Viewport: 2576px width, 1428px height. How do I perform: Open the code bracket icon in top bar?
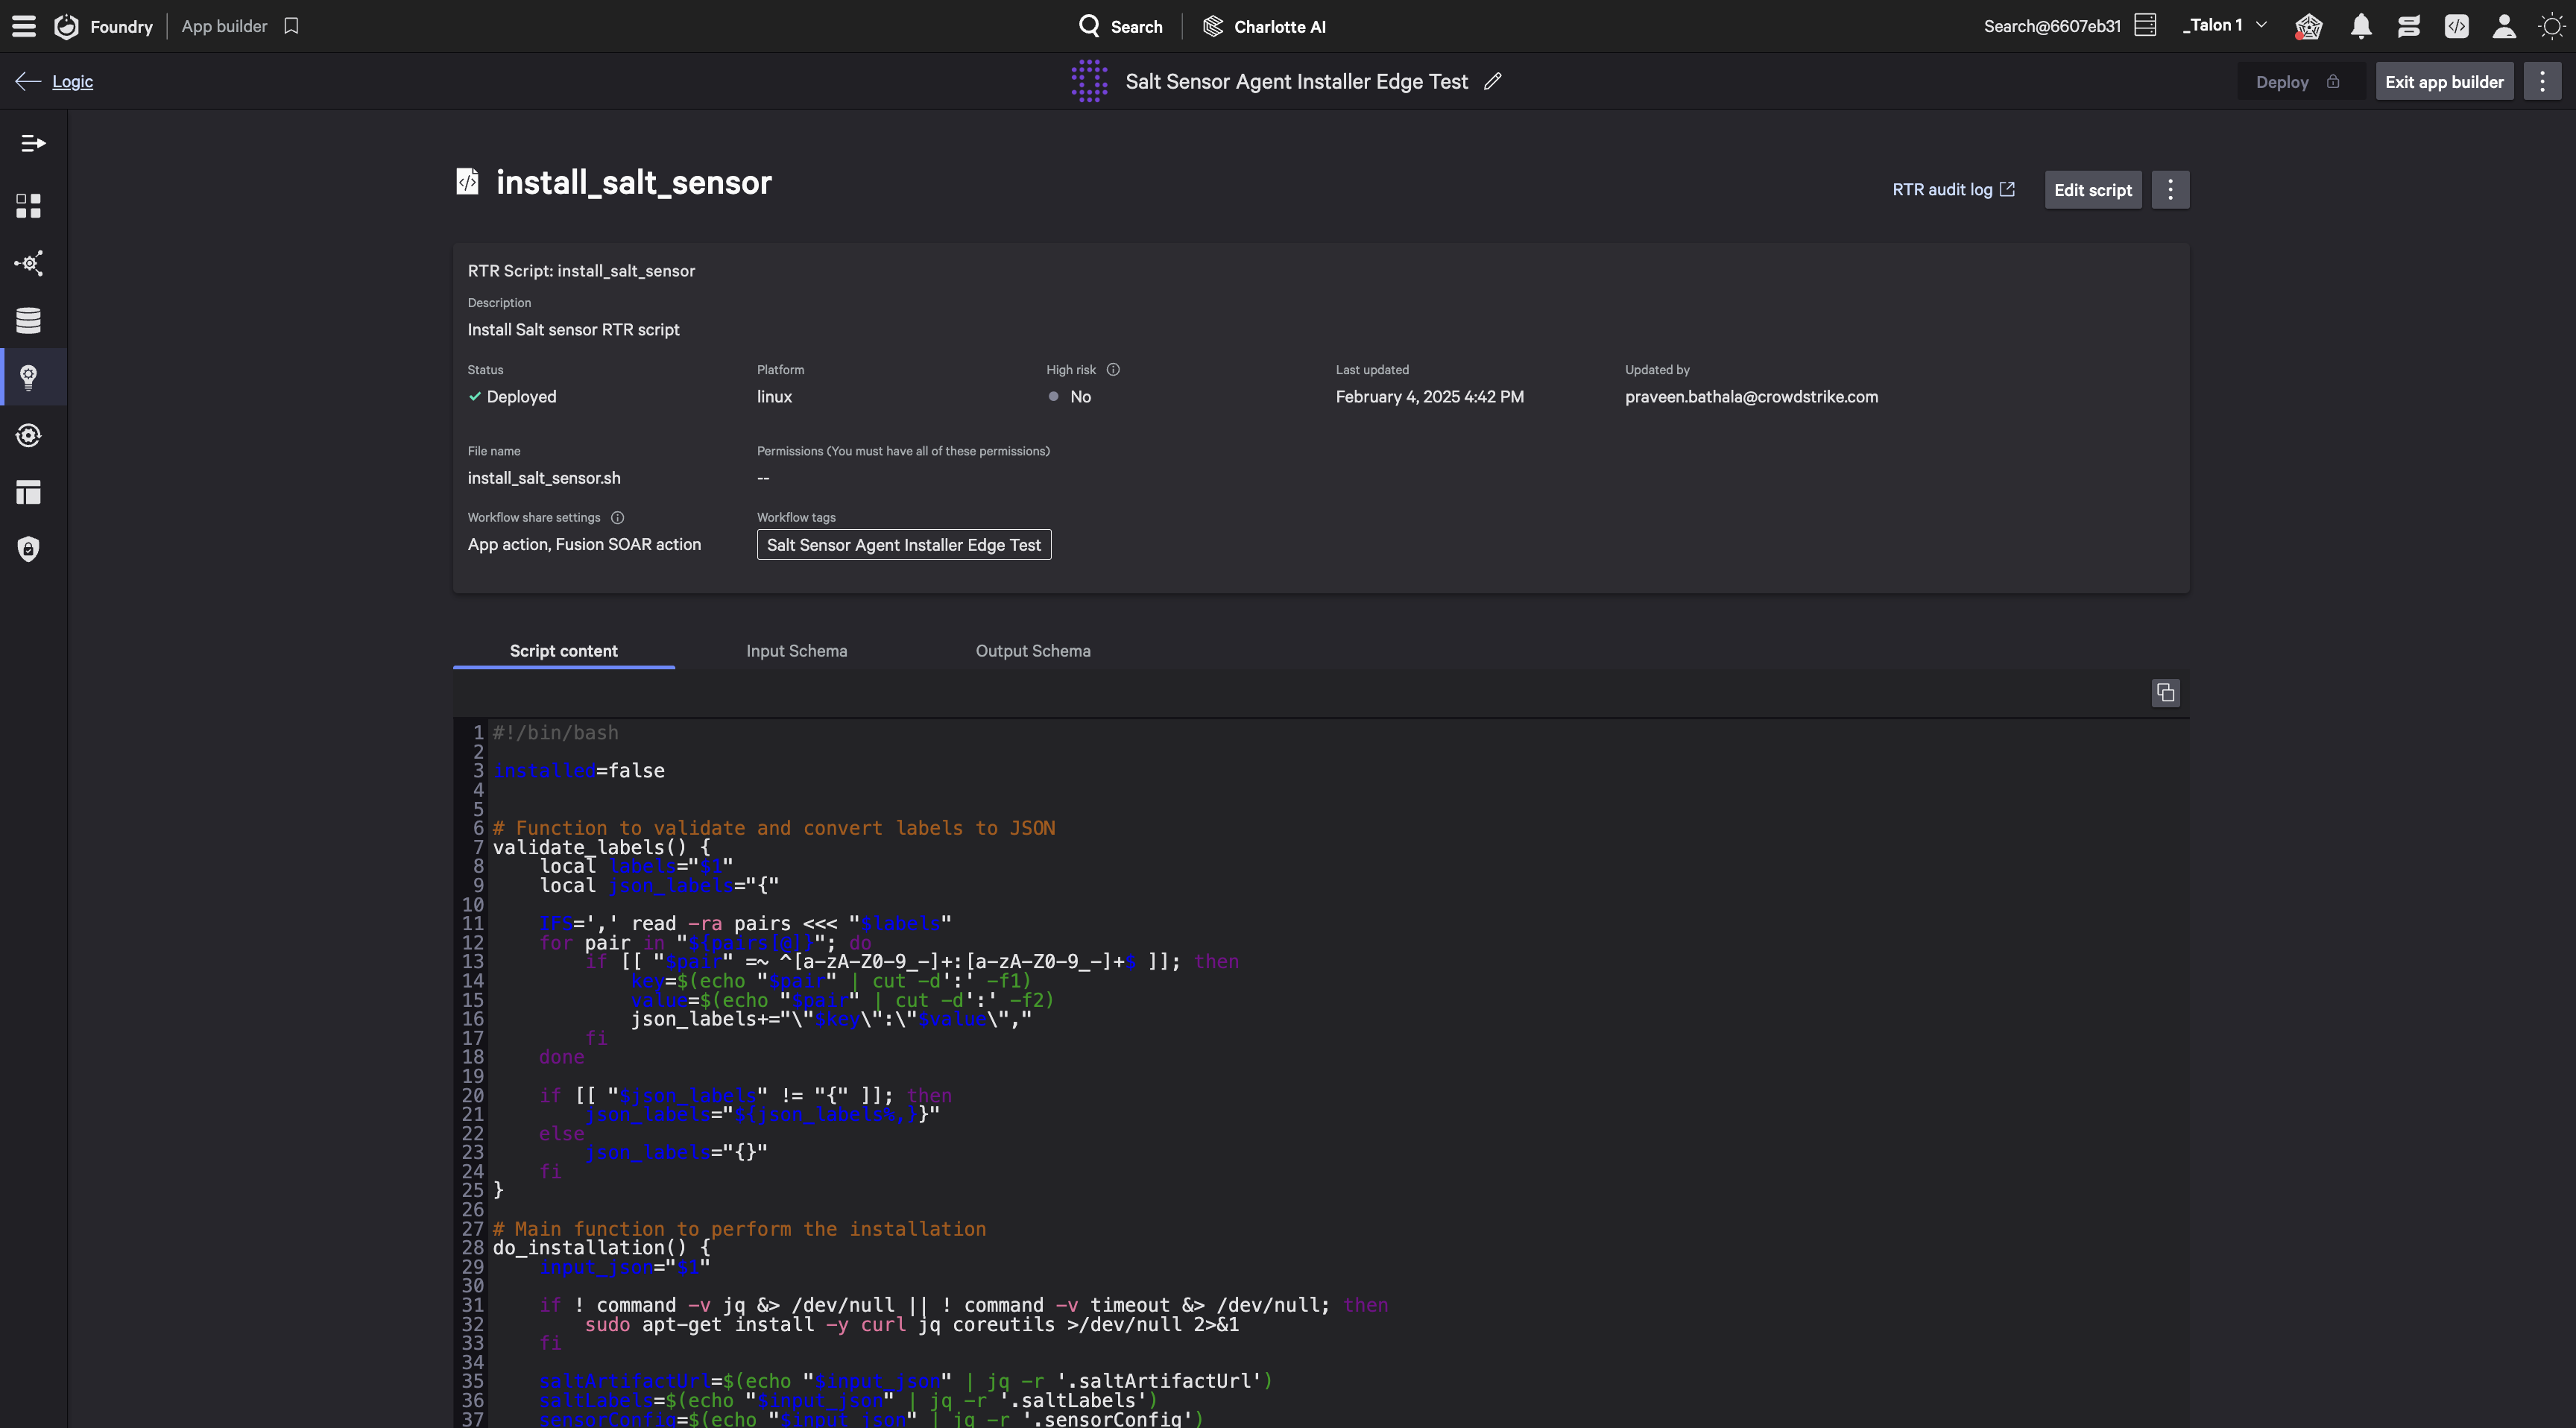[x=2456, y=26]
